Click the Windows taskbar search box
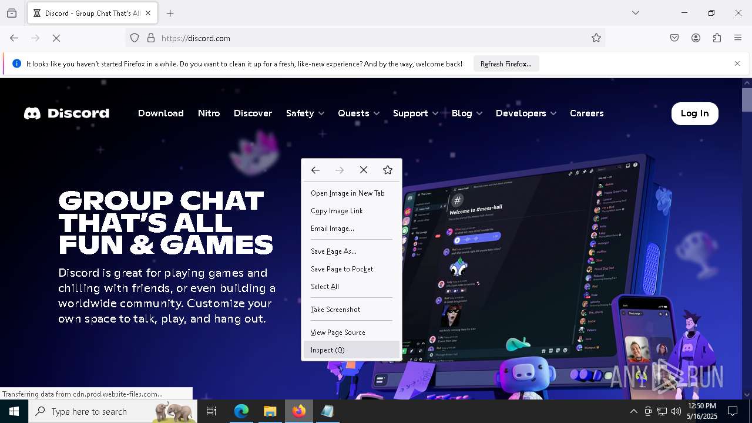 point(113,411)
